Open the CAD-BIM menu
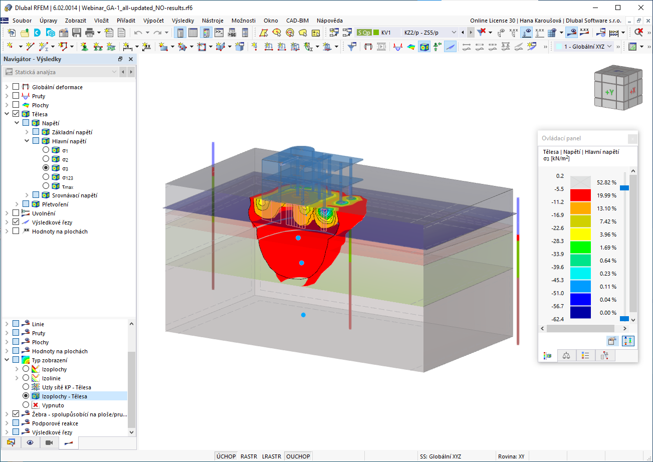Screen dimensions: 653x462 pos(297,21)
